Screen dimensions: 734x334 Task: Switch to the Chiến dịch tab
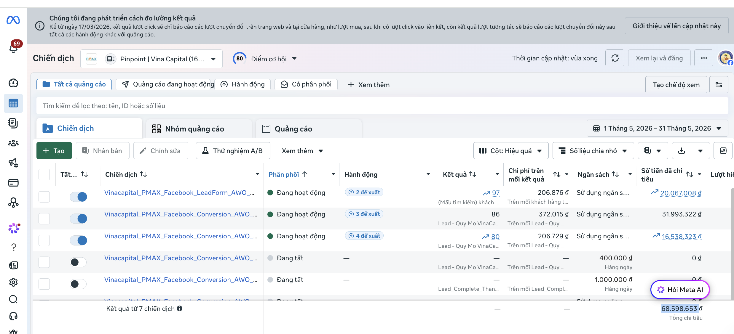point(89,128)
